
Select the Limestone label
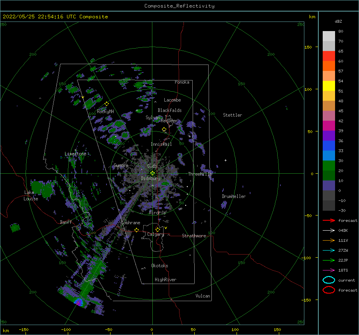(75, 154)
